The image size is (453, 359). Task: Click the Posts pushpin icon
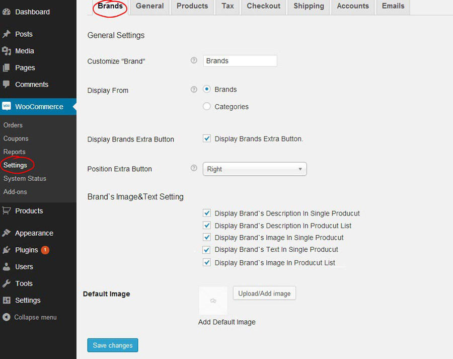[7, 34]
